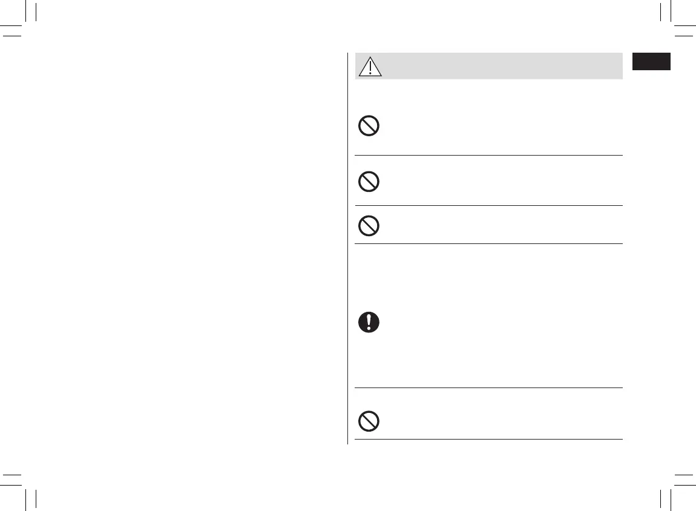Click separator line below the third prohibition symbol

[488, 244]
